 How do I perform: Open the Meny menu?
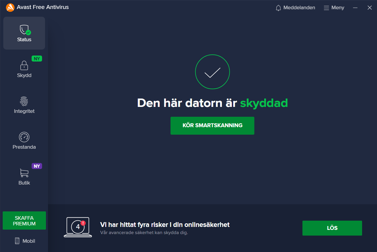pyautogui.click(x=334, y=8)
